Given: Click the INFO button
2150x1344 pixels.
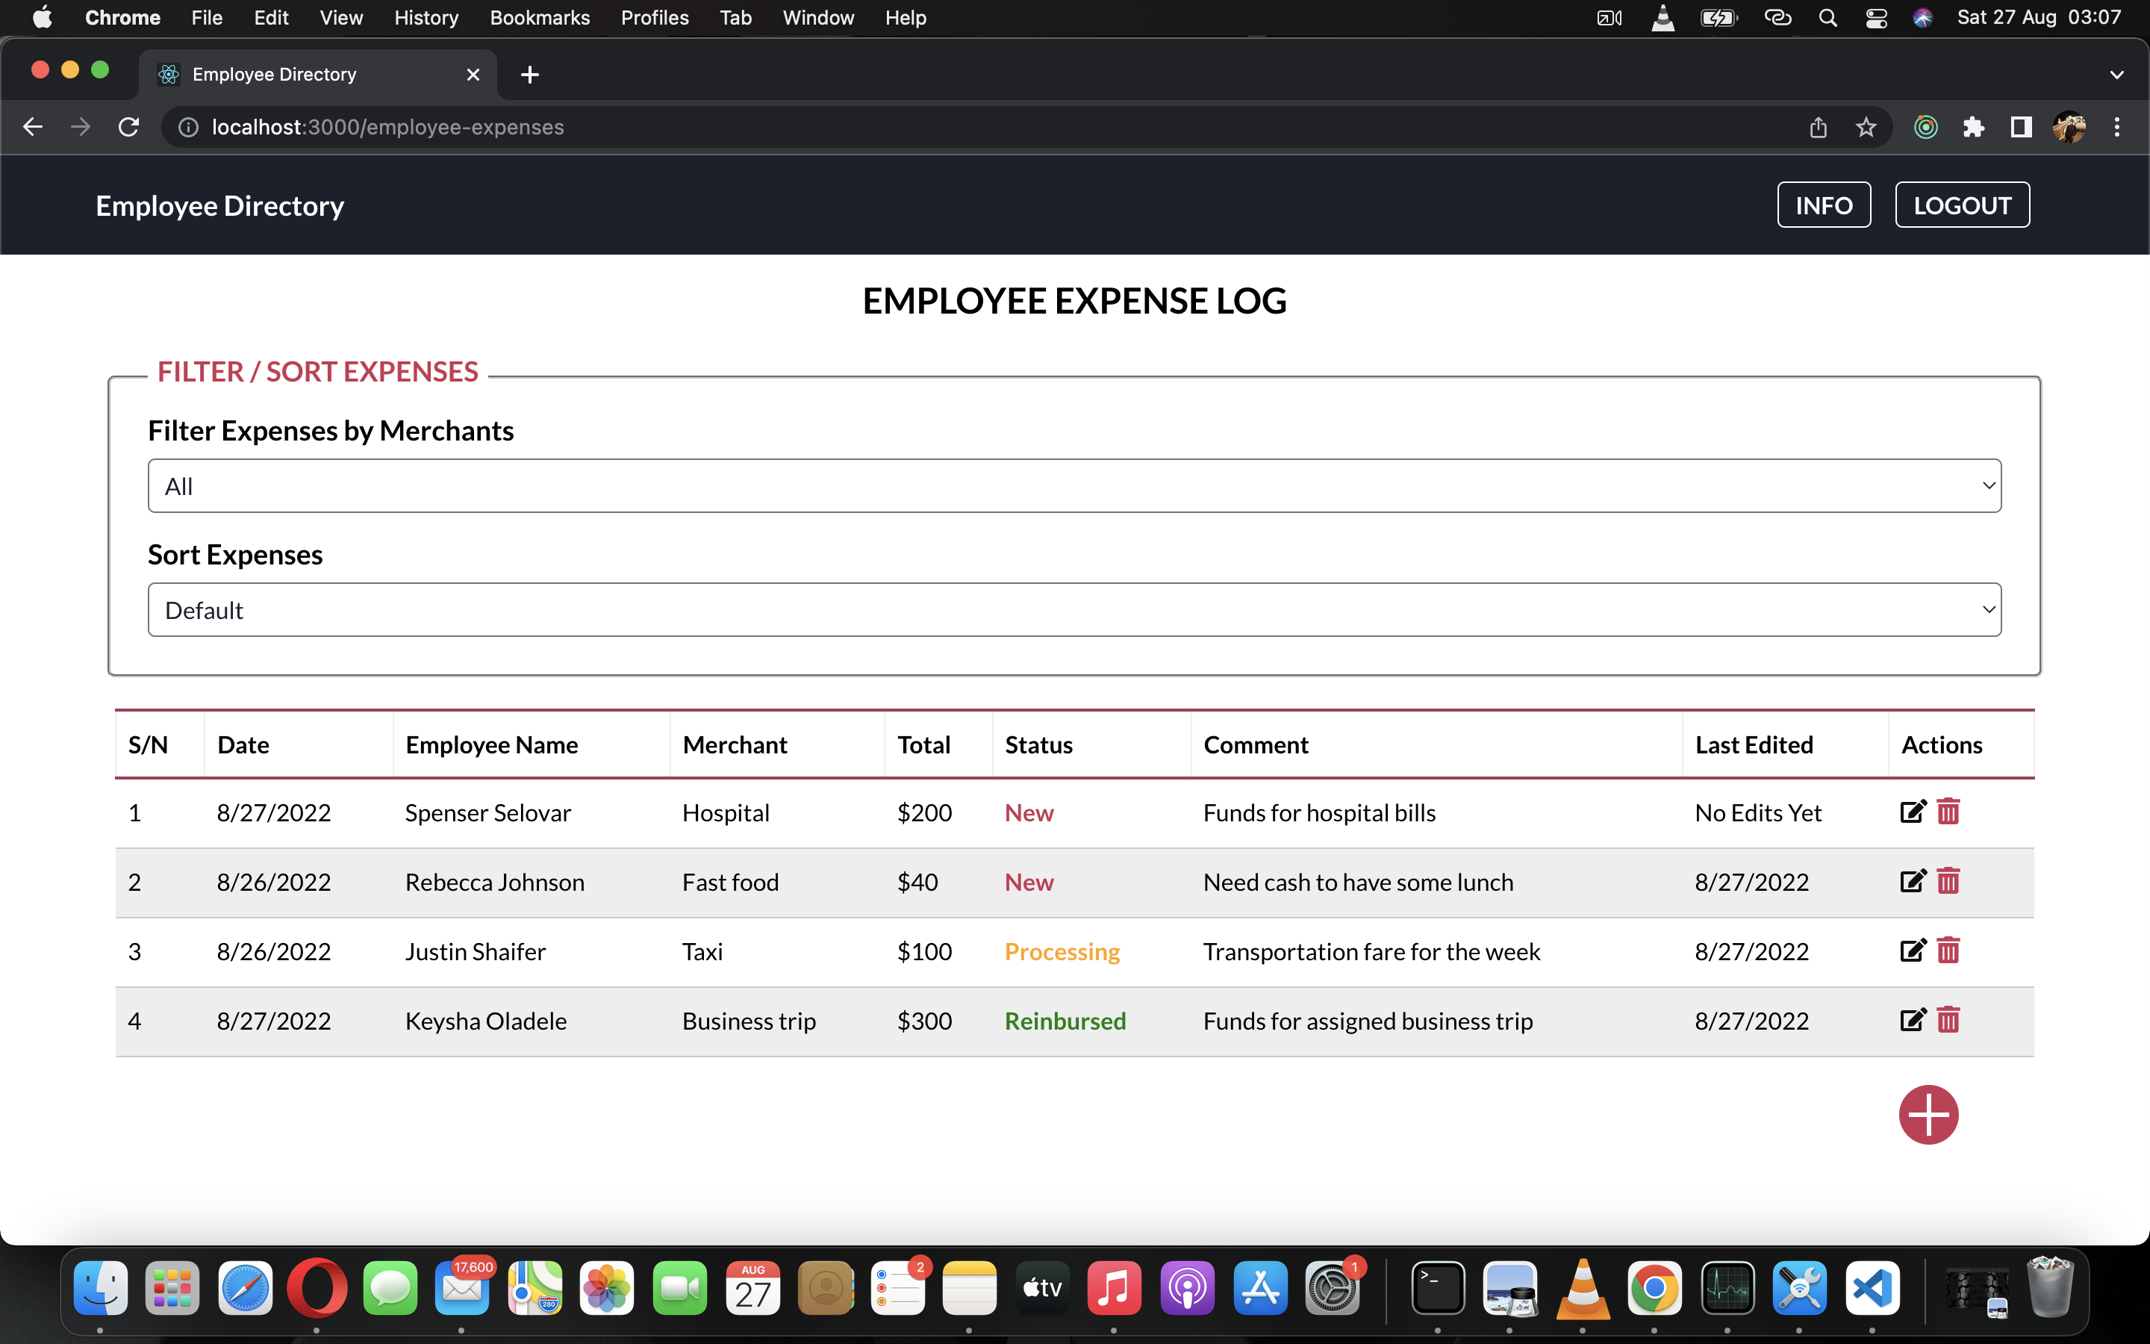Looking at the screenshot, I should coord(1823,205).
